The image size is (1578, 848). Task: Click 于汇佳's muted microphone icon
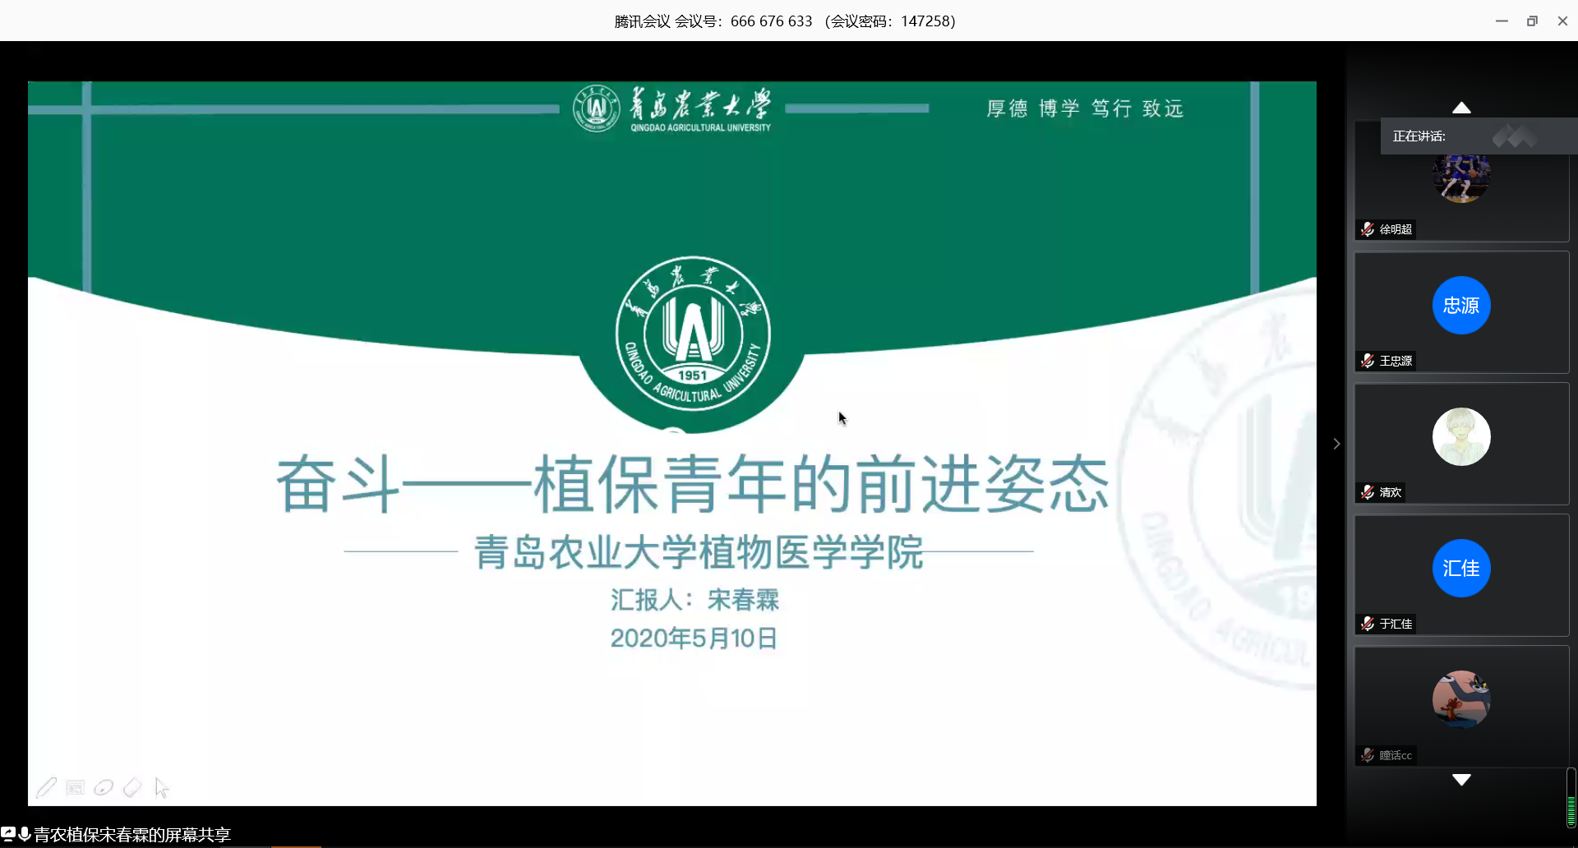[x=1368, y=624]
